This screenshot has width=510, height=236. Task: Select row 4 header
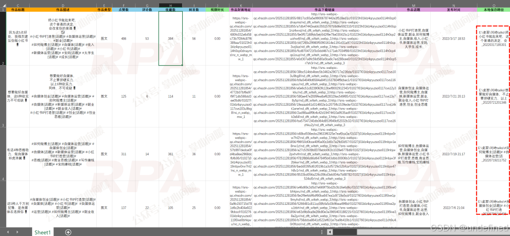(3, 154)
